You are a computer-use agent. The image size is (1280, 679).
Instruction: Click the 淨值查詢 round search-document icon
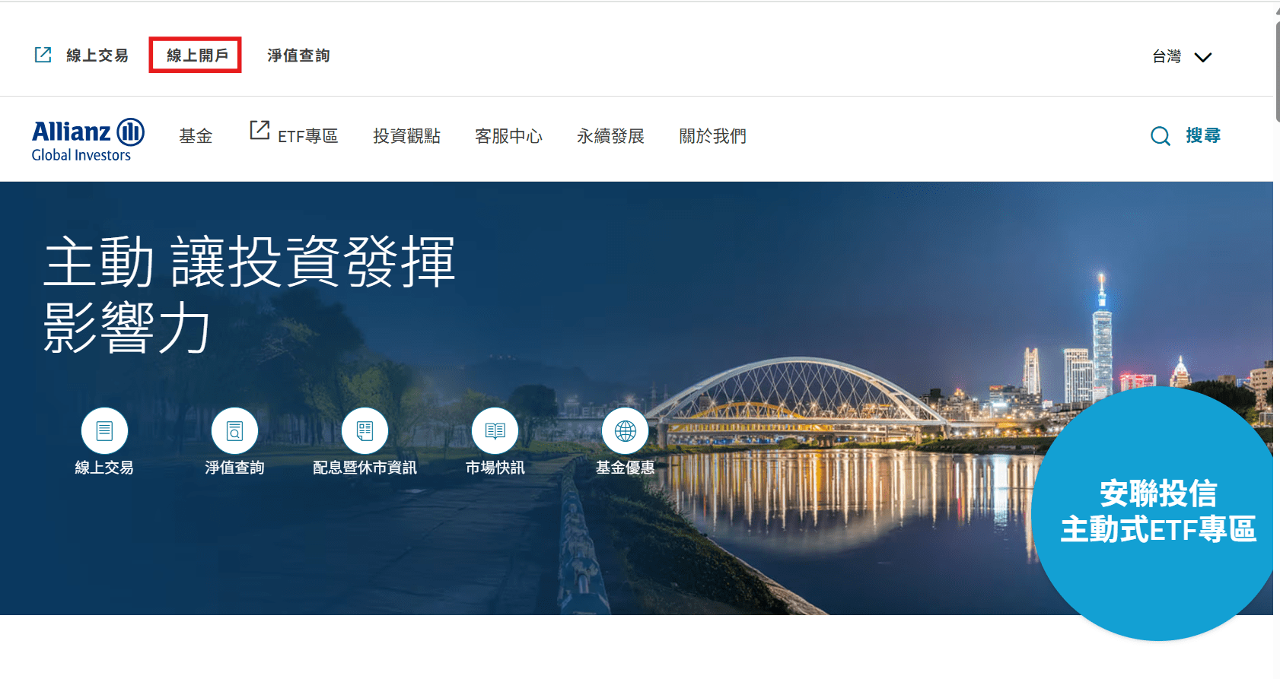tap(234, 431)
